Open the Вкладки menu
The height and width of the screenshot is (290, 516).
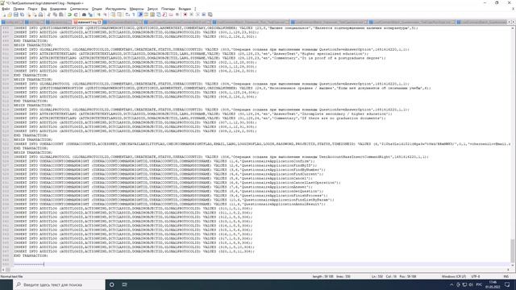(185, 9)
